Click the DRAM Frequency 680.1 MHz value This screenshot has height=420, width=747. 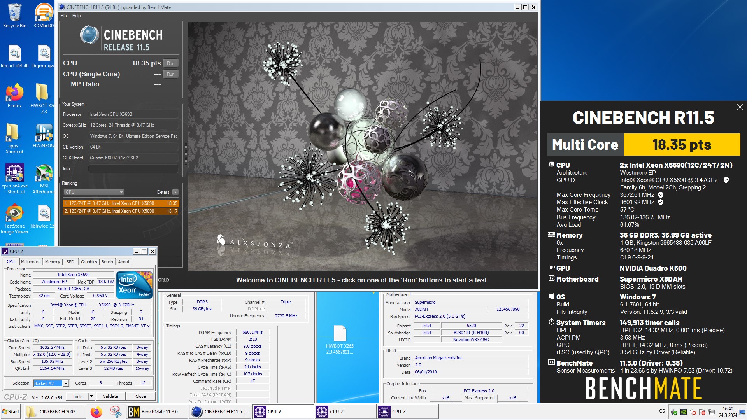252,332
